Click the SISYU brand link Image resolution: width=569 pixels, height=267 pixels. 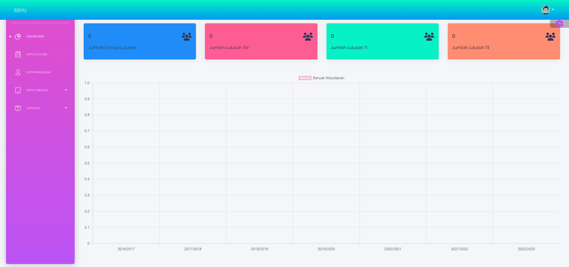(20, 10)
